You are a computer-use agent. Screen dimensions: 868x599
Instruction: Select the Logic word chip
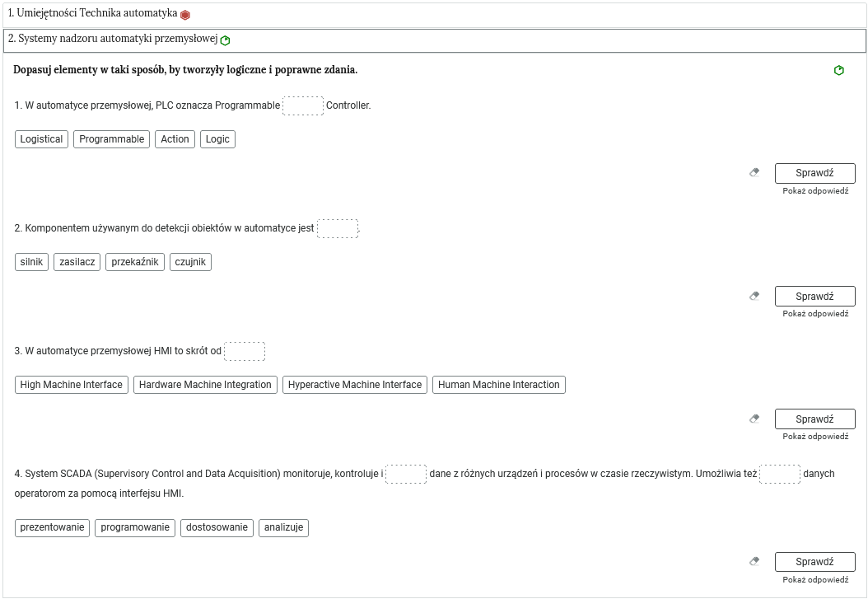(x=217, y=139)
